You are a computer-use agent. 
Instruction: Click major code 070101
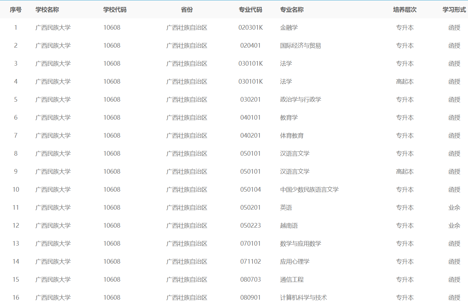coord(251,244)
